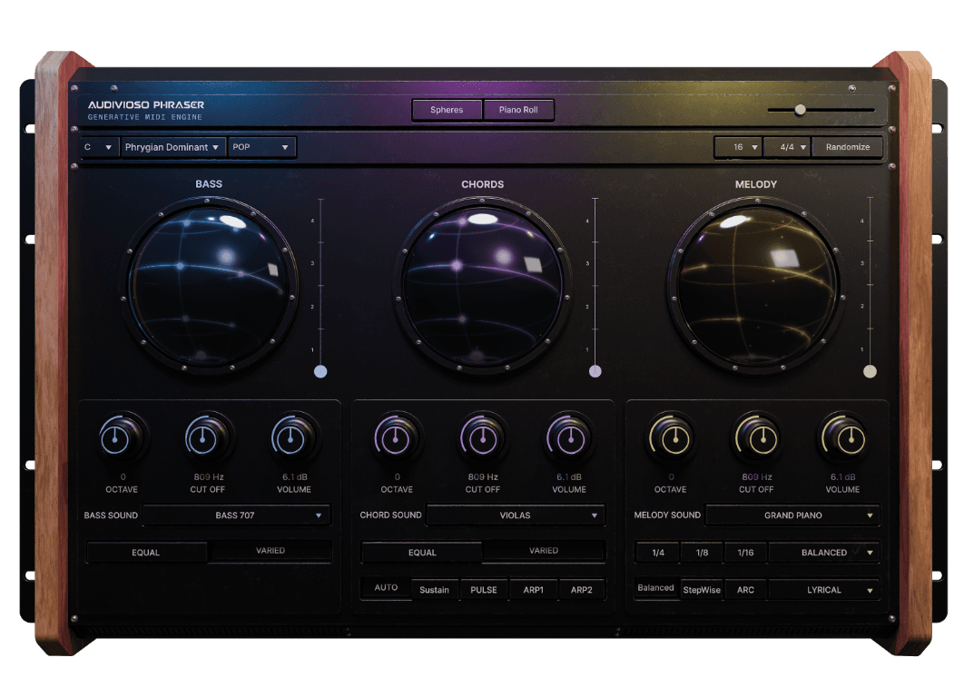Enable AUTO chord mode
The image size is (974, 697).
point(386,587)
